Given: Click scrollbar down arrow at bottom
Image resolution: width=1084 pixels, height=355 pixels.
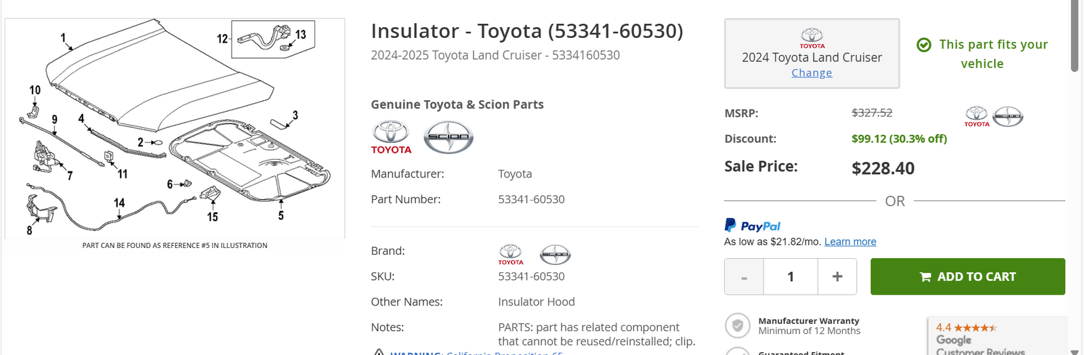Looking at the screenshot, I should 1075,352.
